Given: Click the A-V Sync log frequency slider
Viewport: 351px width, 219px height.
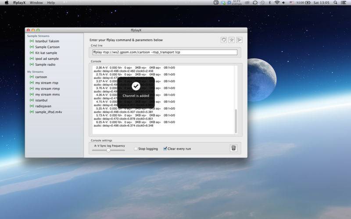Looking at the screenshot, I should [x=108, y=150].
